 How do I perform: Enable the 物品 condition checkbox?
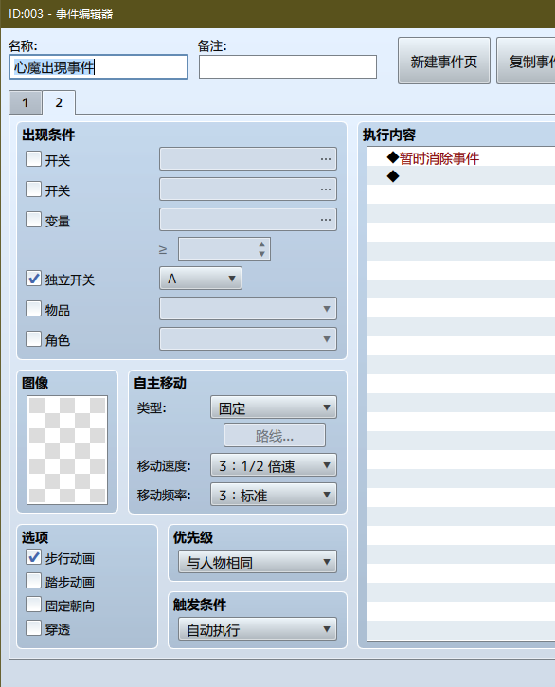tap(34, 309)
